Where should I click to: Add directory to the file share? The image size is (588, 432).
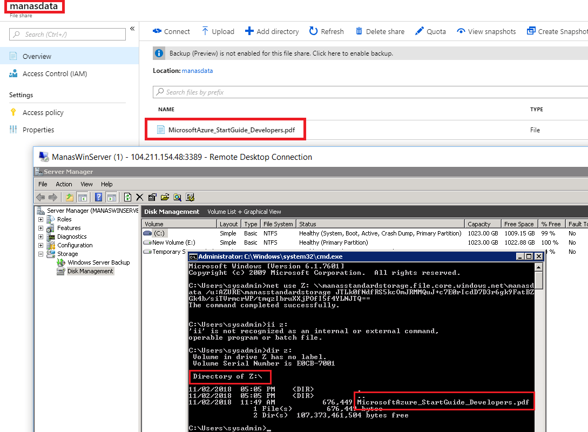[272, 31]
